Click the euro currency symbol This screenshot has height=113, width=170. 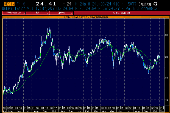click(x=24, y=4)
